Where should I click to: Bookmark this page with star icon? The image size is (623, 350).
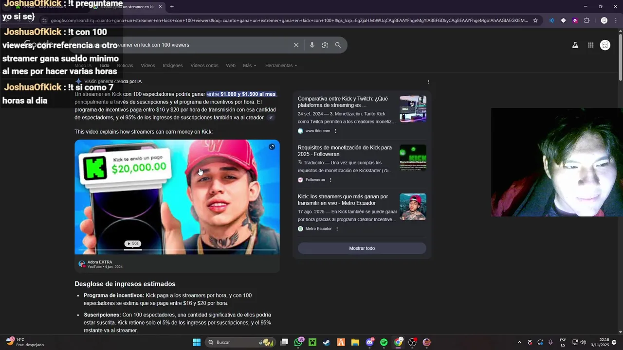point(535,20)
